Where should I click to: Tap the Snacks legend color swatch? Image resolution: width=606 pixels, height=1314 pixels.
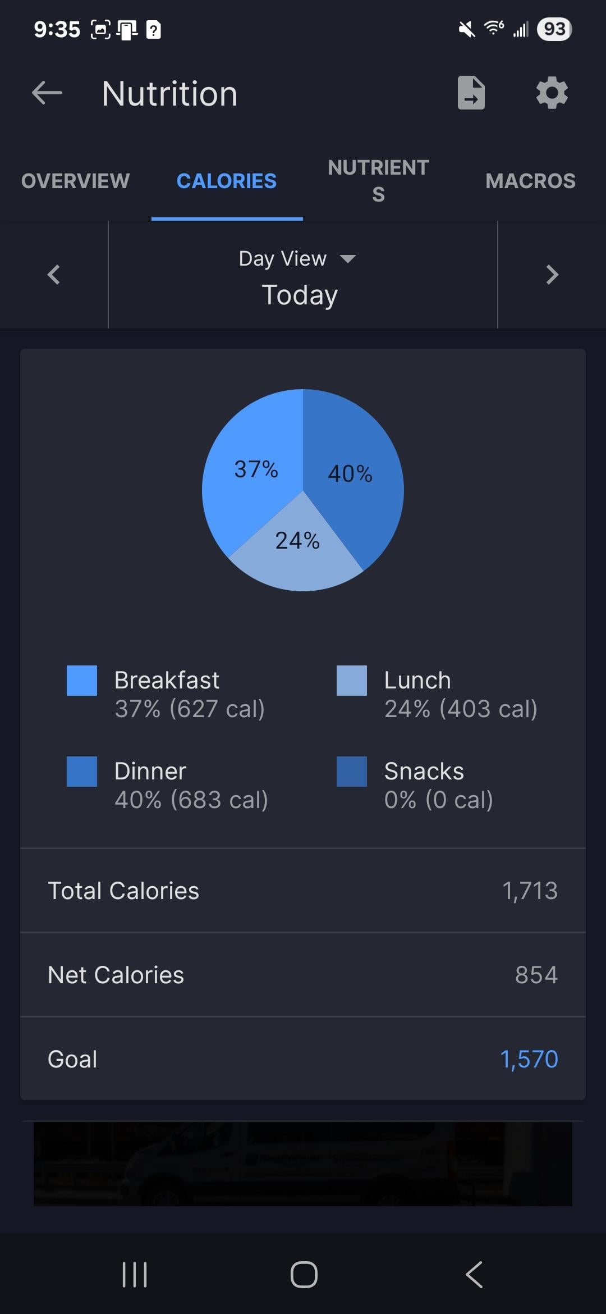click(x=352, y=772)
